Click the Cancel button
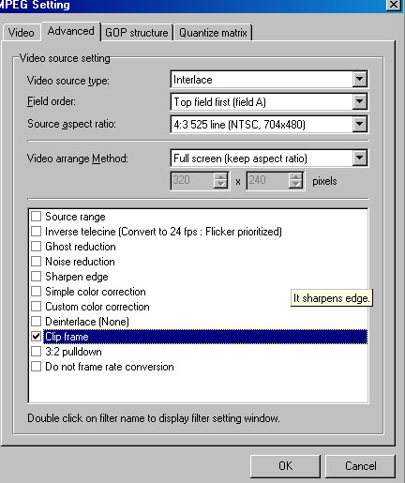This screenshot has width=405, height=483. point(360,466)
